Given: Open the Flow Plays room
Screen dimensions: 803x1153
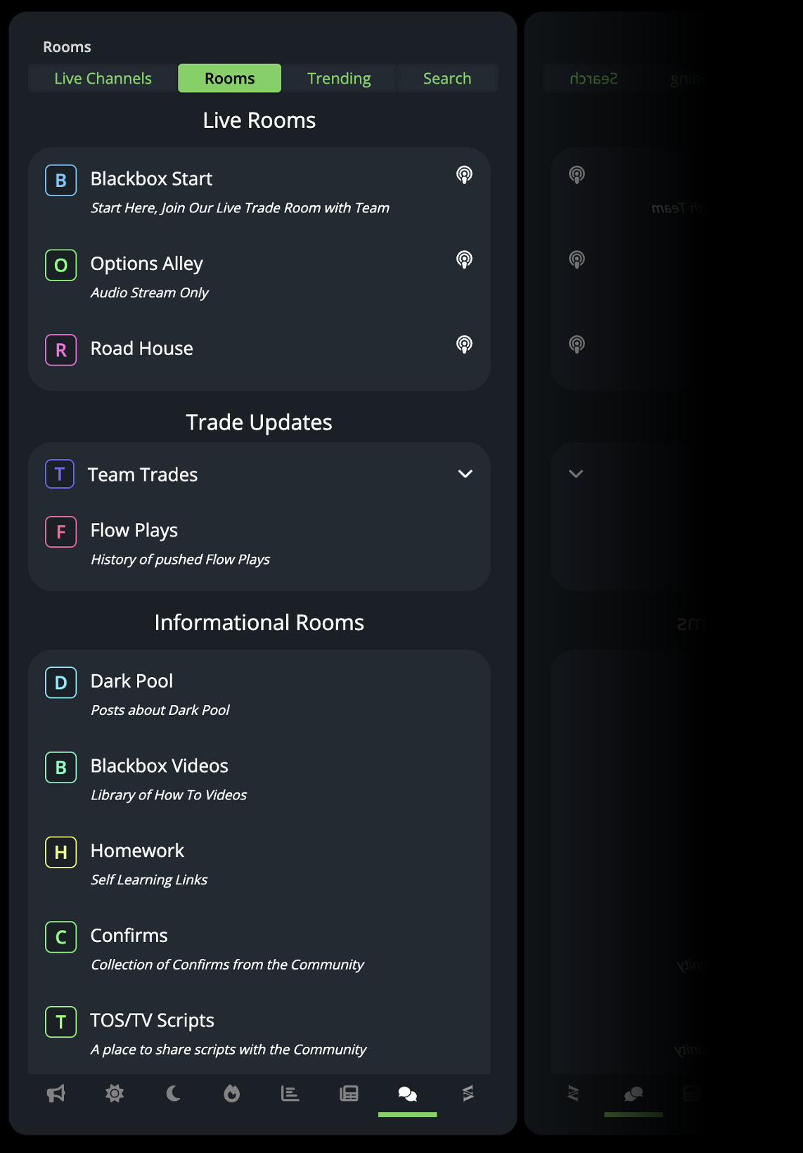Looking at the screenshot, I should click(x=134, y=531).
